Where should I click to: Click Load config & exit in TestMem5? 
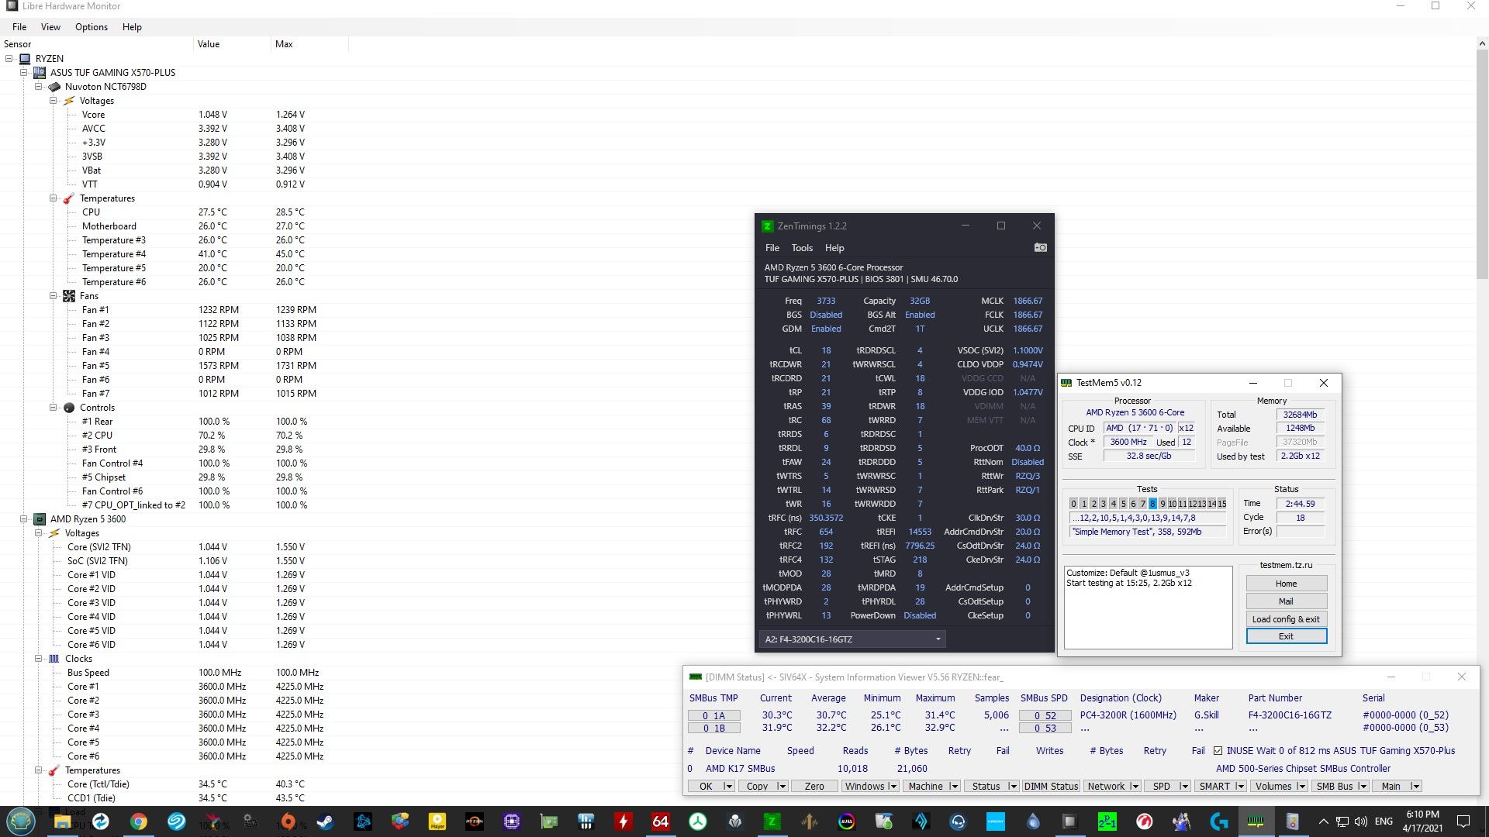1286,619
